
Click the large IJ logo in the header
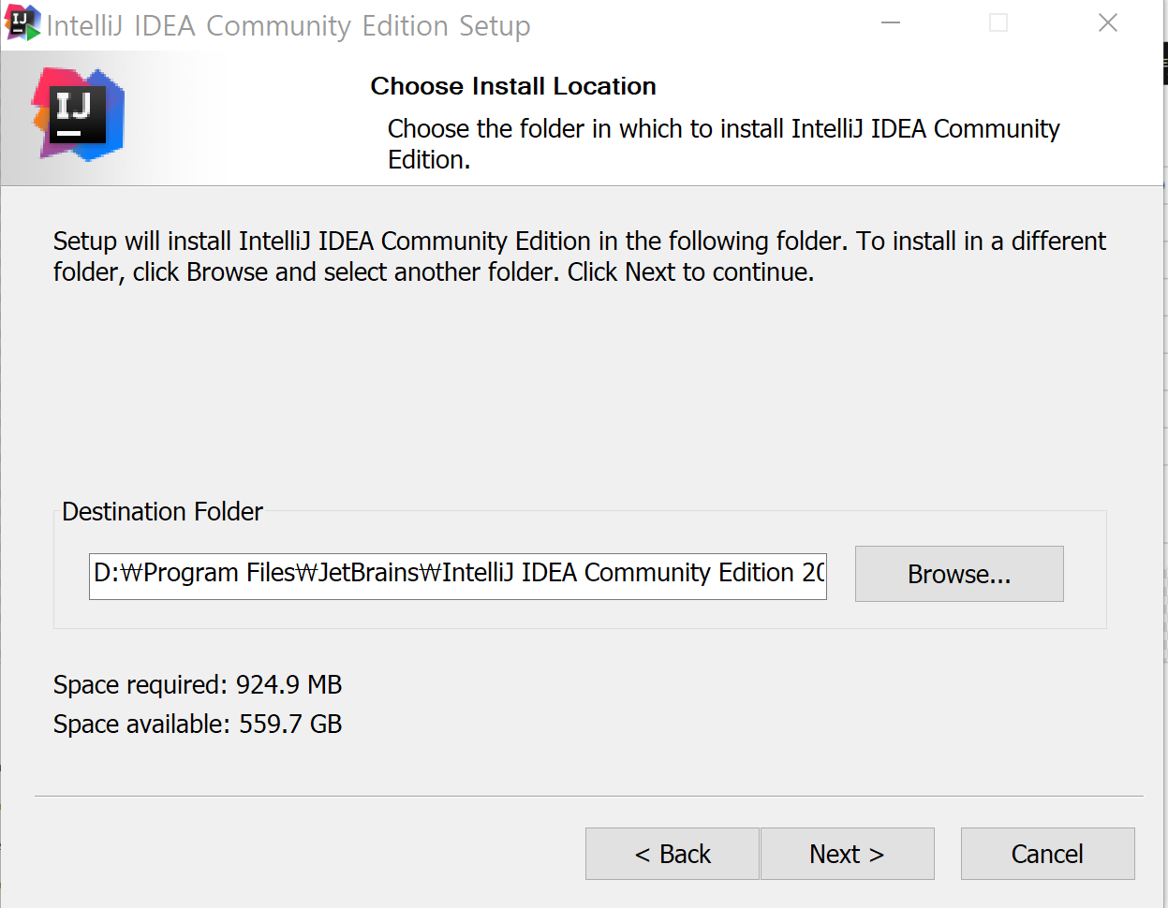click(x=79, y=114)
